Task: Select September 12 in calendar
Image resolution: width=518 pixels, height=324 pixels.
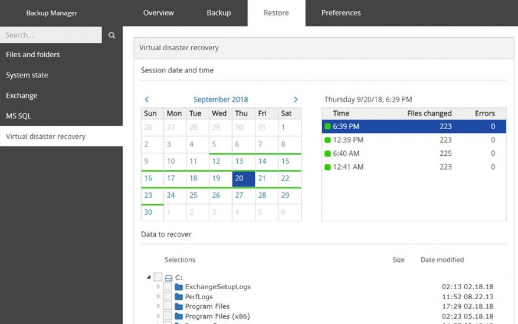Action: coord(221,162)
